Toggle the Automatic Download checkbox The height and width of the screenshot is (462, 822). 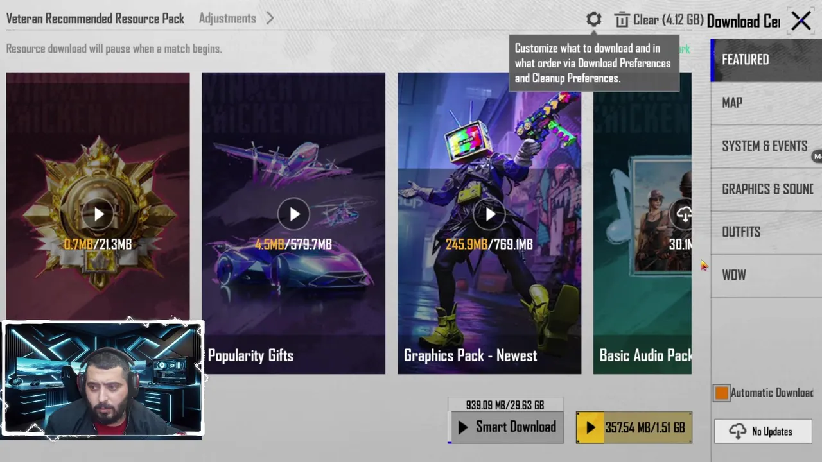tap(721, 393)
